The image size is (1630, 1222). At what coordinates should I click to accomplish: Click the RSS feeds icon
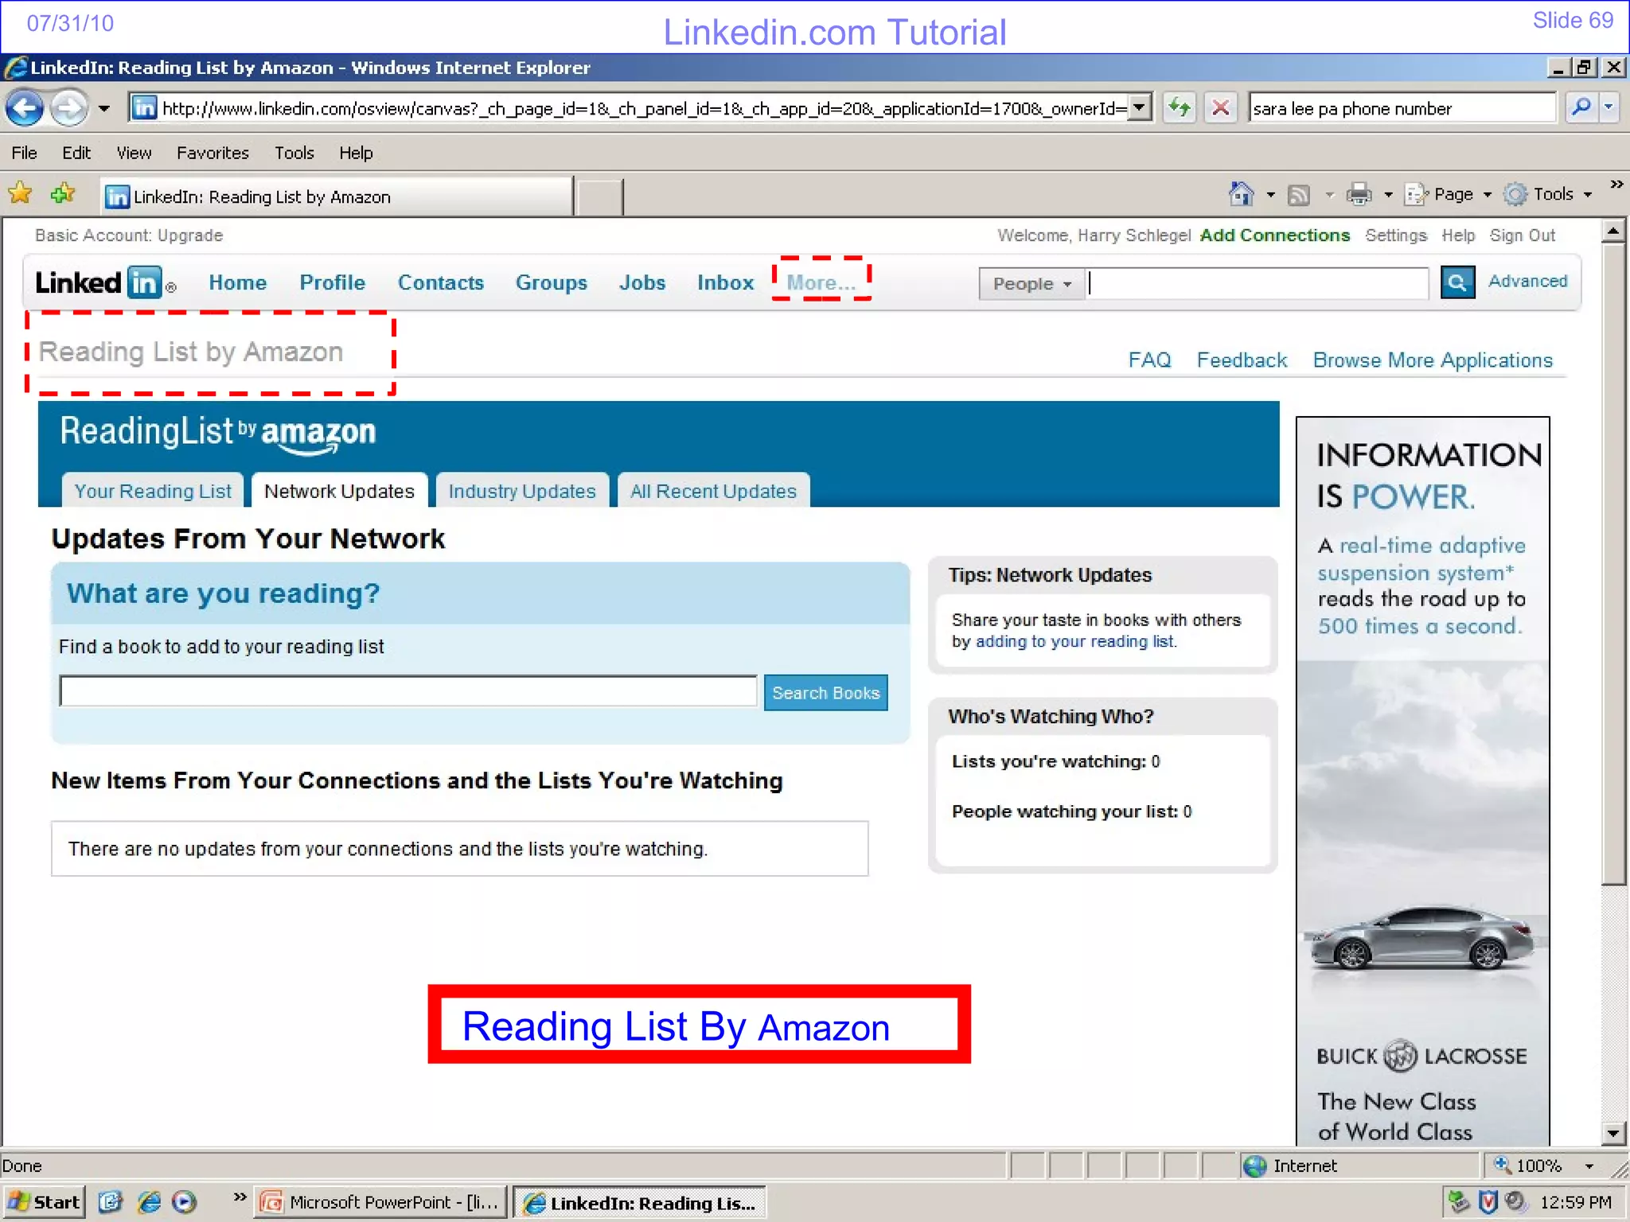coord(1299,194)
